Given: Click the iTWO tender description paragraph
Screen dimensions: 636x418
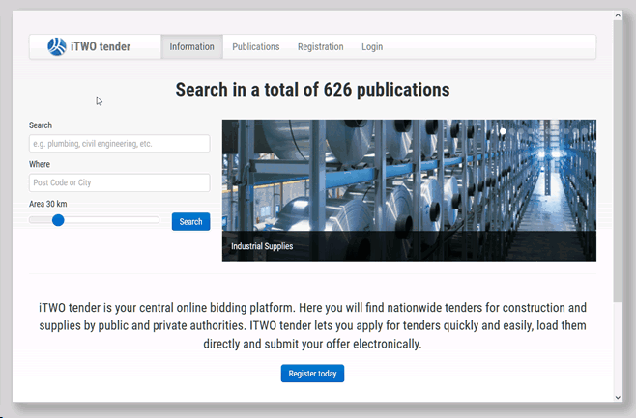Looking at the screenshot, I should point(313,325).
